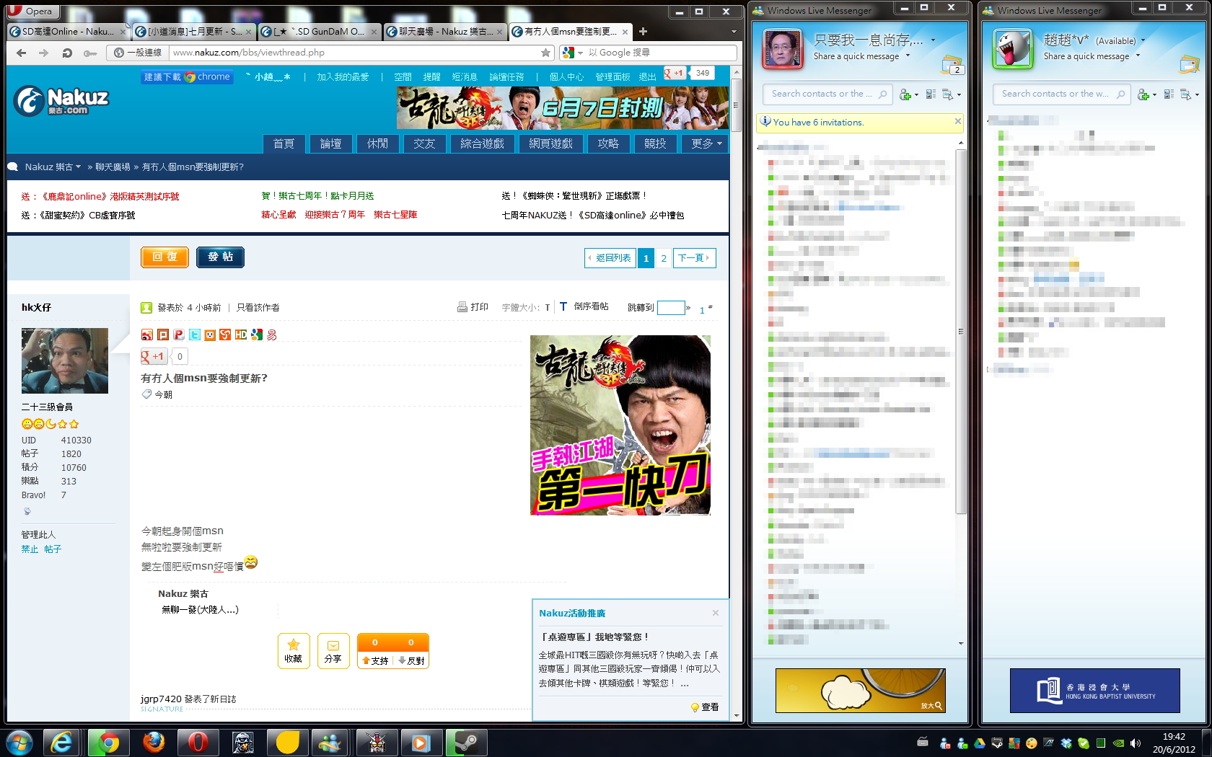Share post via Google icon
Viewport: 1212px width, 757px height.
(256, 335)
